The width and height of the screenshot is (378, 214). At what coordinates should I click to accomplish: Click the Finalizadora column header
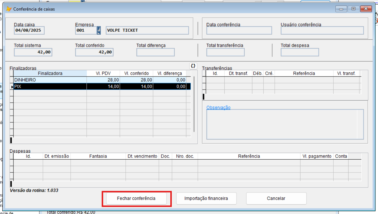click(x=50, y=74)
